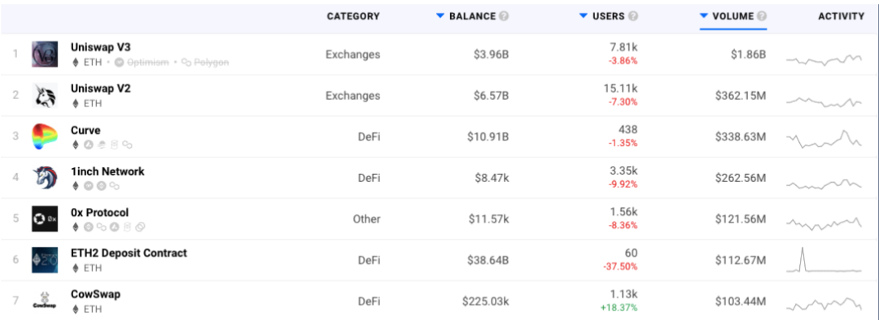This screenshot has height=320, width=879.
Task: Open the 1inch Network unicorn icon
Action: (45, 177)
